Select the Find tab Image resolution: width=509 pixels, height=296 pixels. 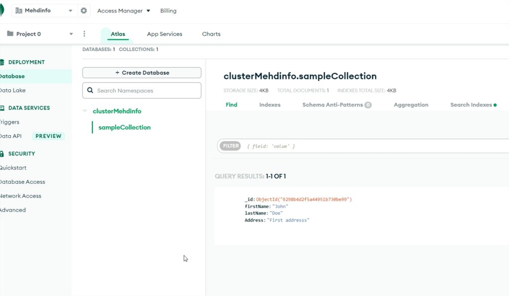232,105
